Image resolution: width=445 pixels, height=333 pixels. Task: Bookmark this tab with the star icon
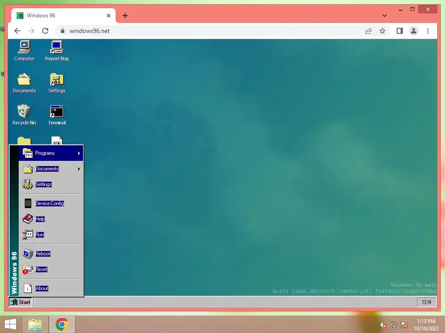382,31
